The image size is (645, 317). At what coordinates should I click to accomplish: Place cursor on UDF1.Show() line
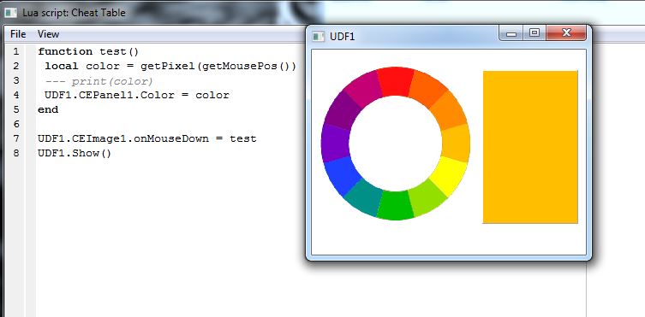click(75, 154)
